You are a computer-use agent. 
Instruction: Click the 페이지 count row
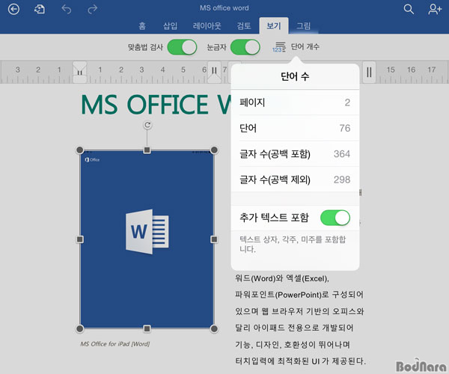295,102
